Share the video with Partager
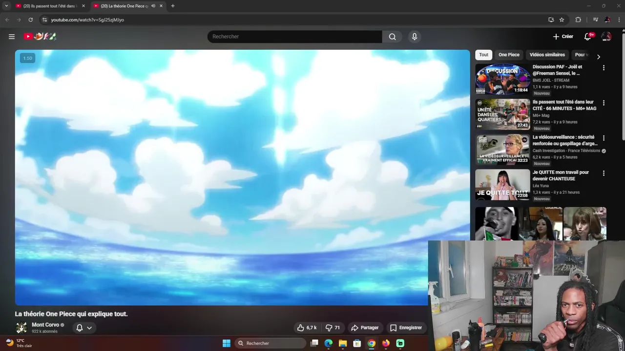Image resolution: width=625 pixels, height=351 pixels. [x=365, y=328]
